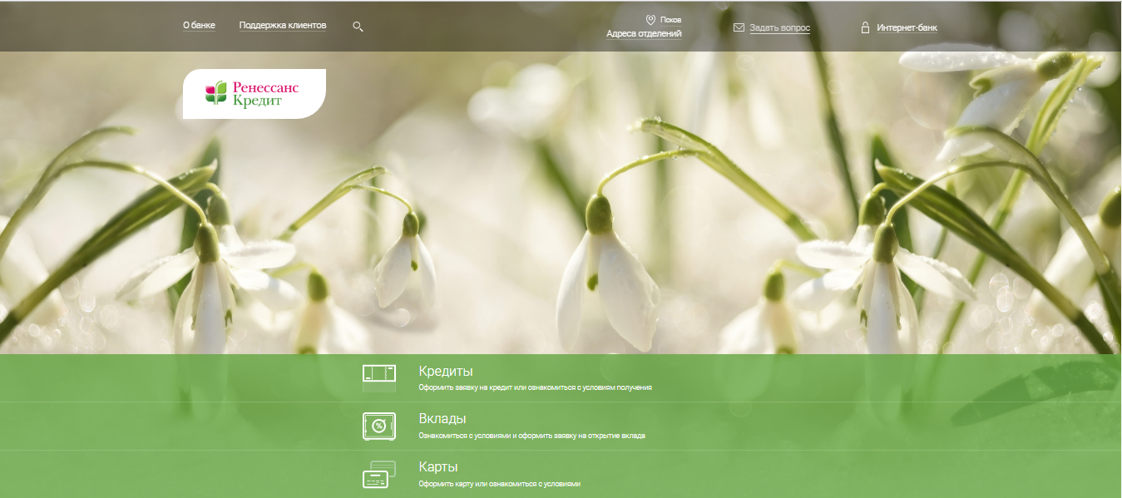This screenshot has width=1122, height=498.
Task: Open the Адреса отделений link
Action: click(x=644, y=34)
